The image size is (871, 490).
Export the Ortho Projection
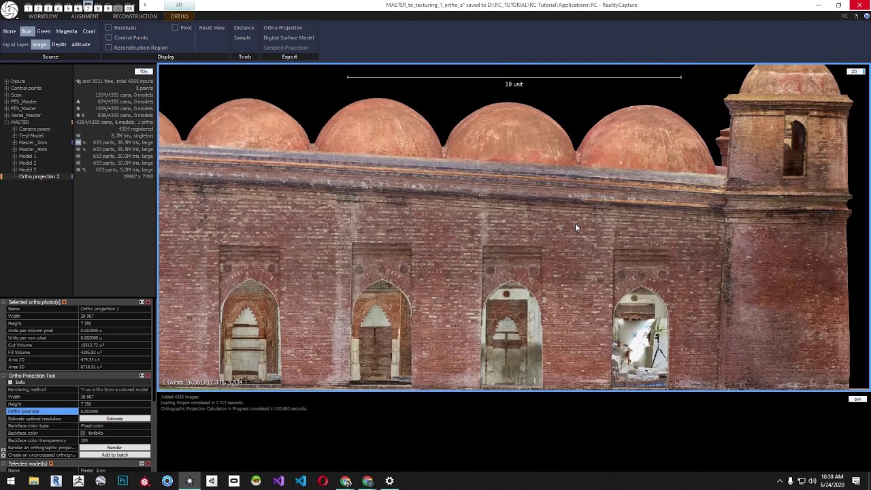pyautogui.click(x=283, y=28)
